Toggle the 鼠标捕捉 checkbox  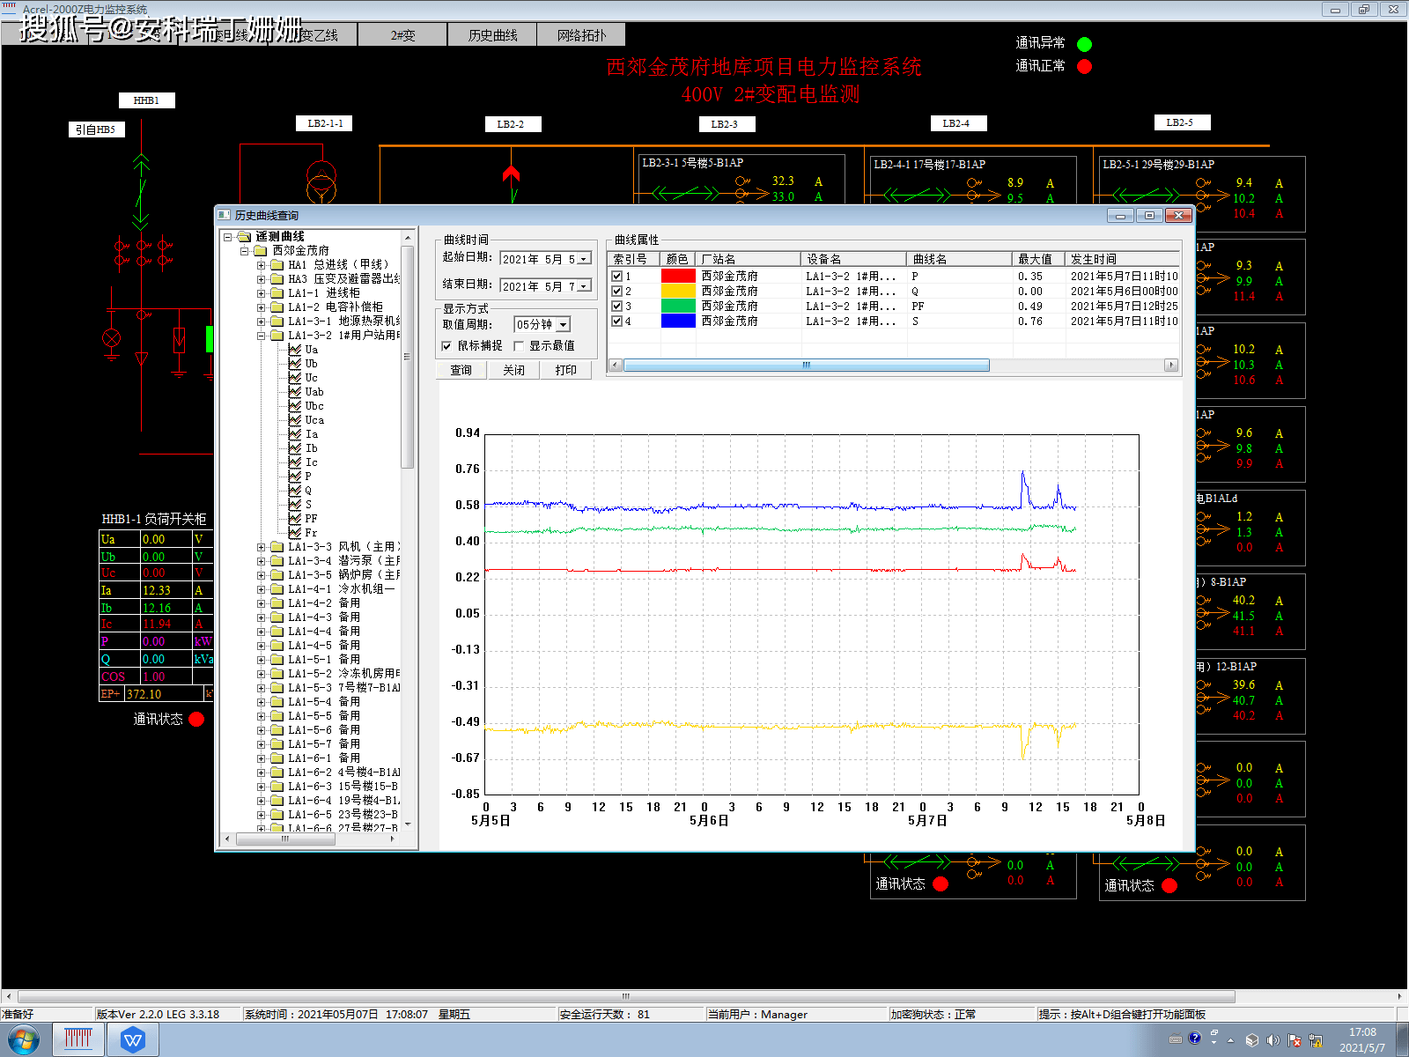click(x=446, y=346)
